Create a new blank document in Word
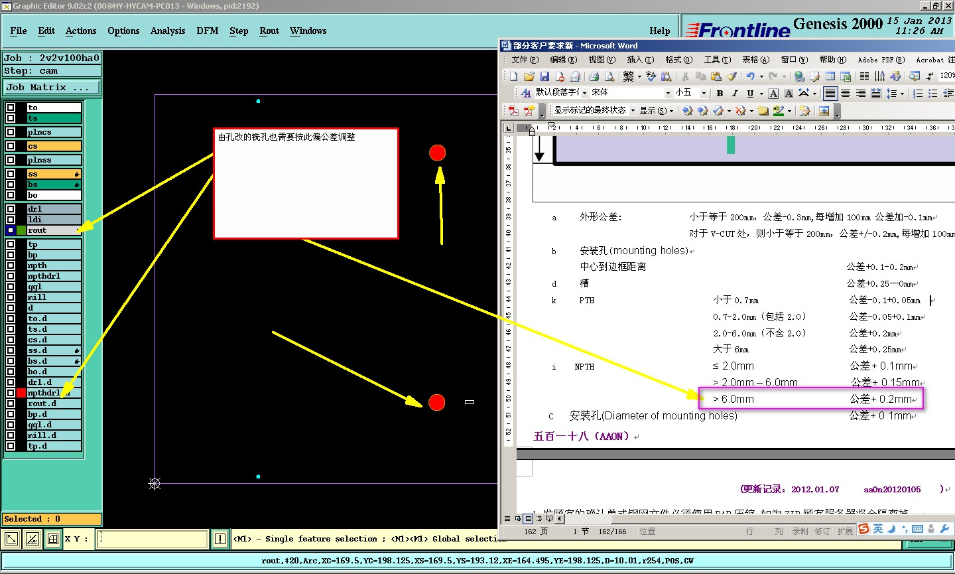The width and height of the screenshot is (955, 574). 514,76
